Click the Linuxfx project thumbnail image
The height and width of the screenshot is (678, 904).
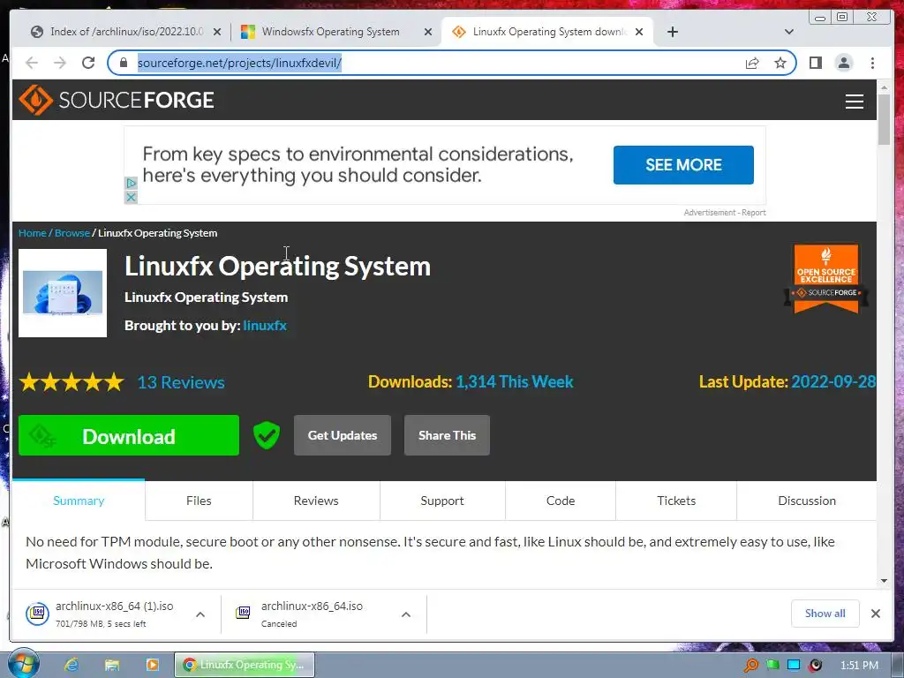pyautogui.click(x=63, y=293)
